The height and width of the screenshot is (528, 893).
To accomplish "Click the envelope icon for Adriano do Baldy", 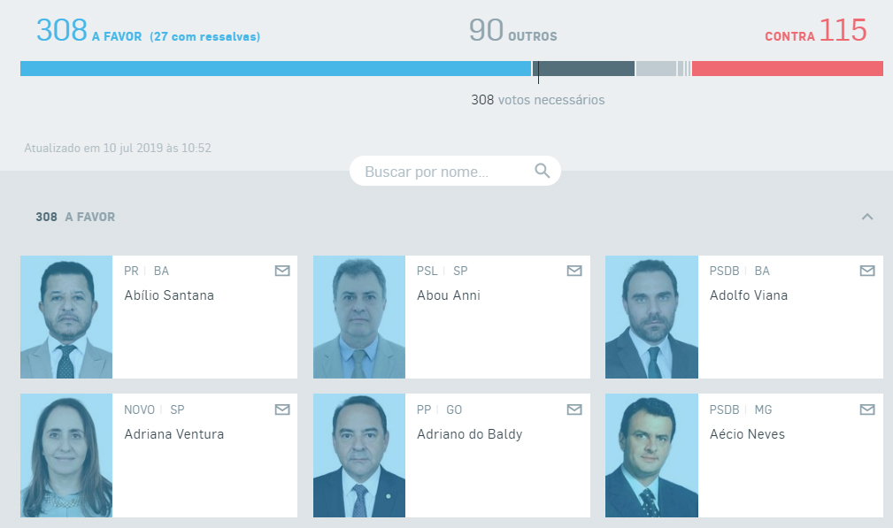I will point(574,409).
